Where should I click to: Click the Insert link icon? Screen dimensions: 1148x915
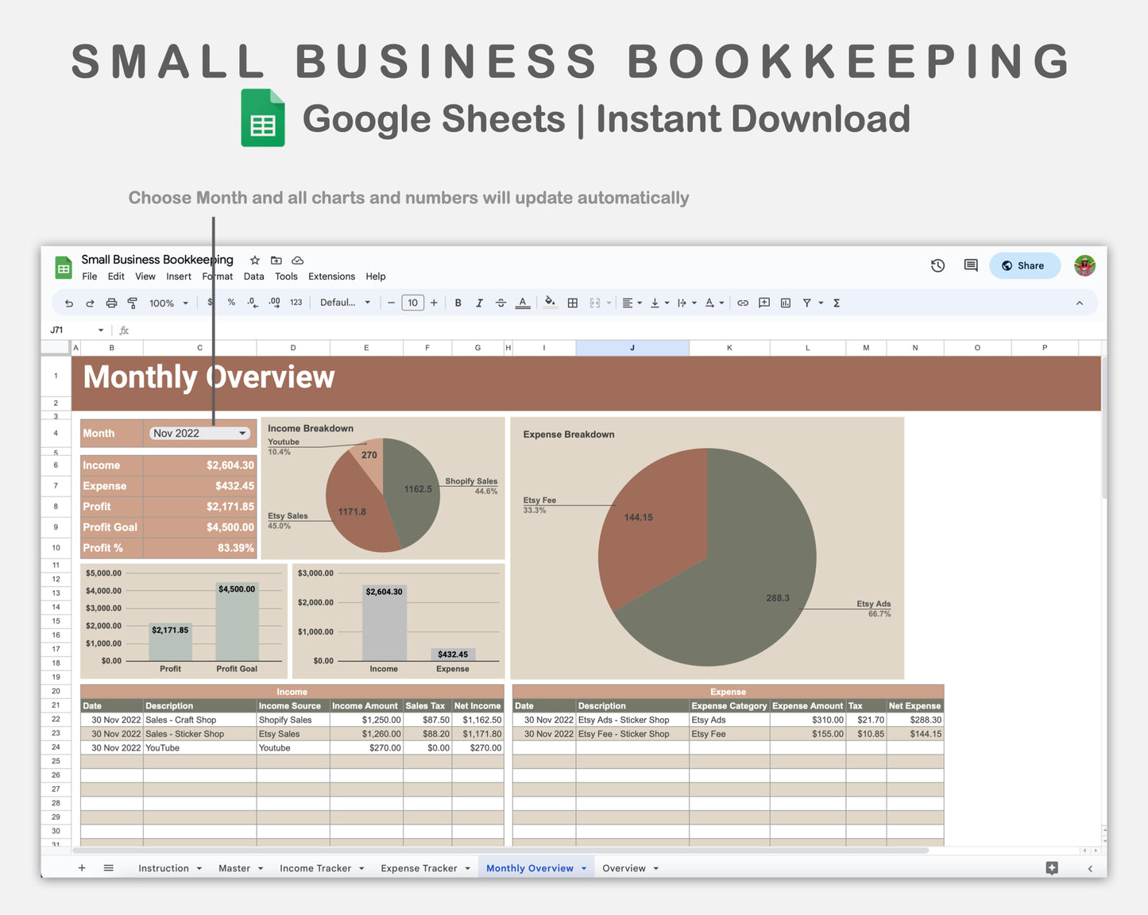(x=743, y=303)
